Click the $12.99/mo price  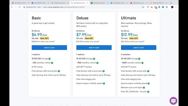click(129, 35)
